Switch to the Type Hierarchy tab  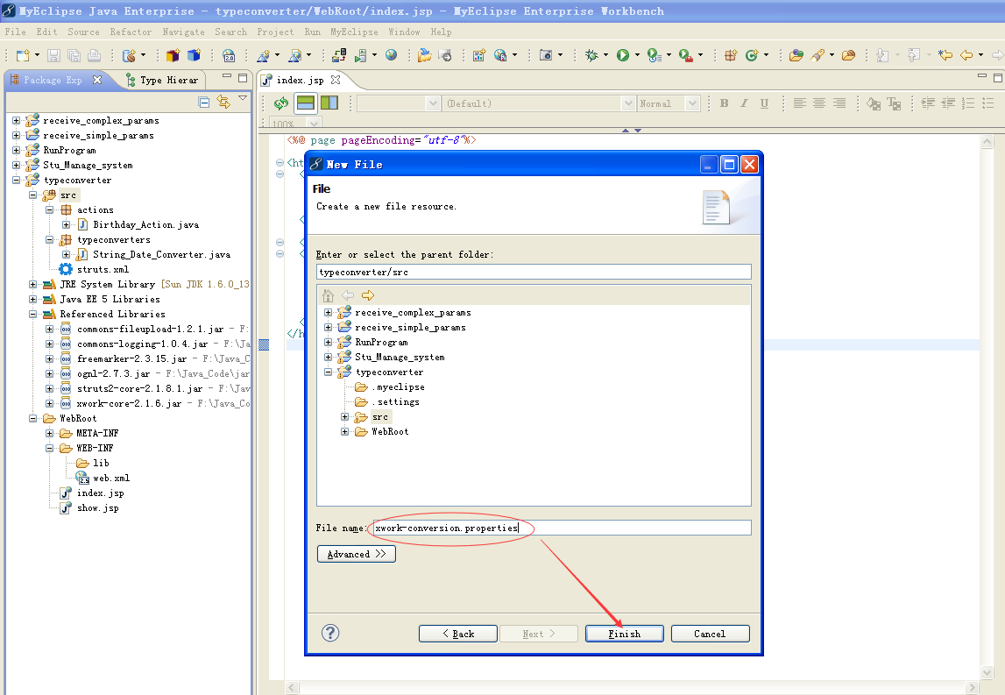(162, 80)
